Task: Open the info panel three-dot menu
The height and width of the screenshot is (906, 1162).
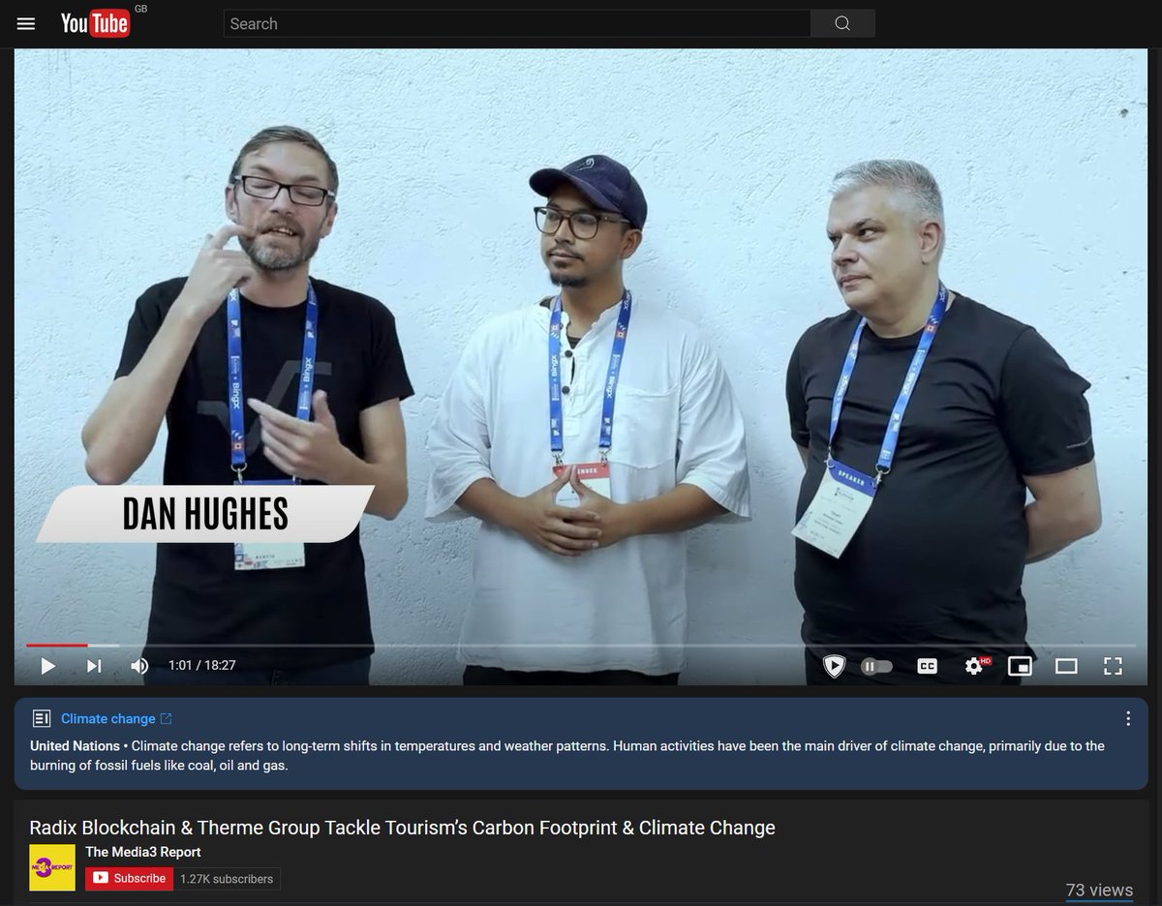Action: (x=1128, y=718)
